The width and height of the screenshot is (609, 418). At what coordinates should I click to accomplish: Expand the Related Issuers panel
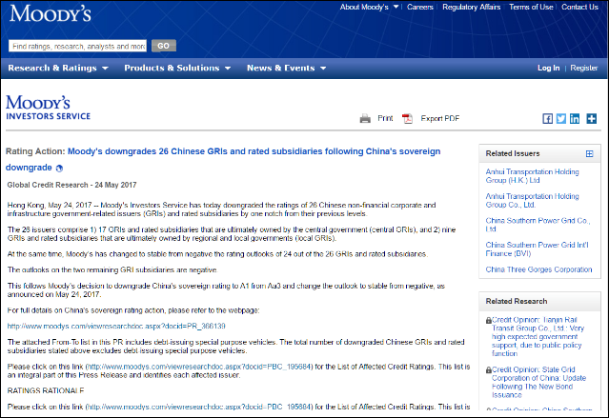pos(589,153)
